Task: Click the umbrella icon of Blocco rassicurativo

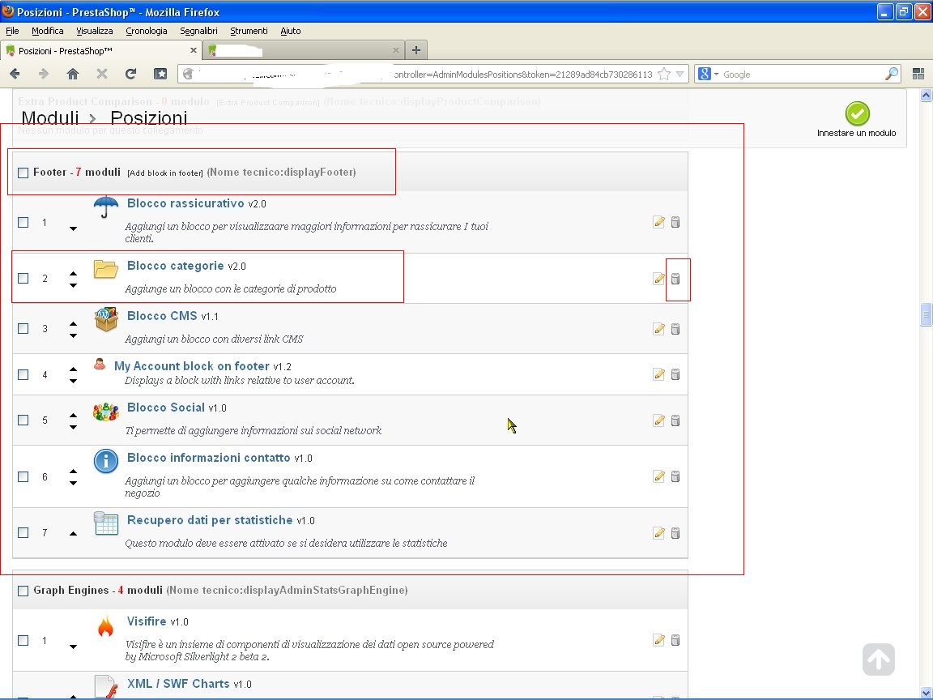Action: point(106,207)
